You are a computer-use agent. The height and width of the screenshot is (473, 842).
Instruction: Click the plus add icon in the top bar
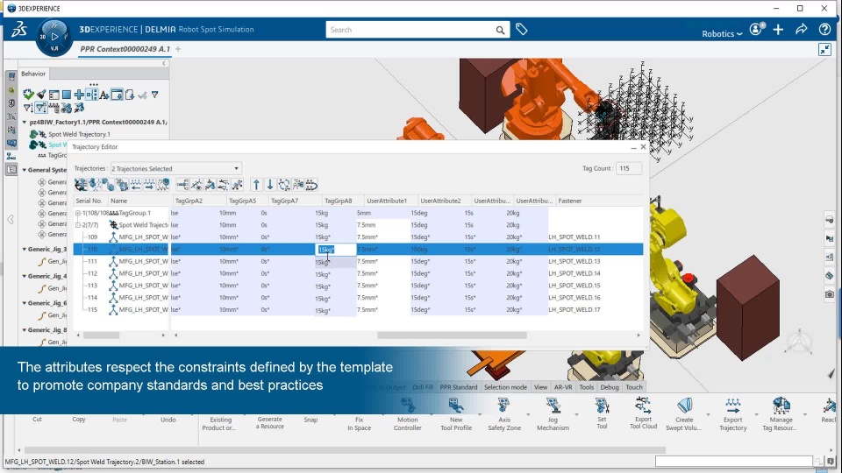tap(778, 30)
